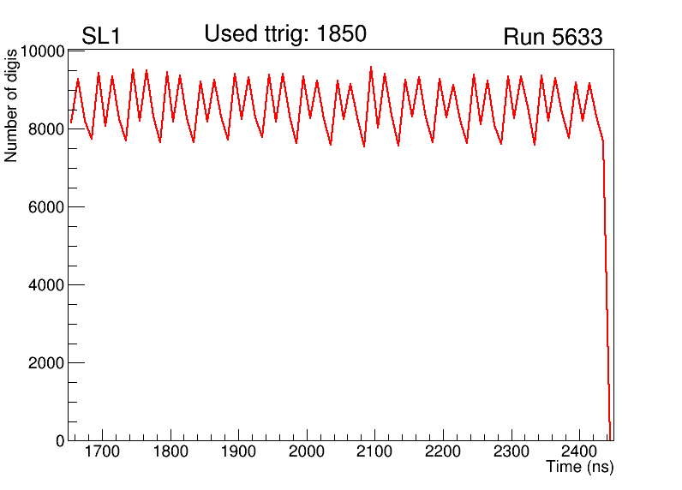The image size is (682, 490).
Task: Select the 1700 x-axis tick label
Action: (x=102, y=452)
